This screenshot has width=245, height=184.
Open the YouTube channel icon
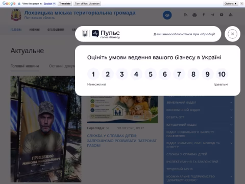click(x=222, y=15)
